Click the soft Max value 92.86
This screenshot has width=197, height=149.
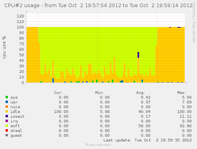click(186, 126)
